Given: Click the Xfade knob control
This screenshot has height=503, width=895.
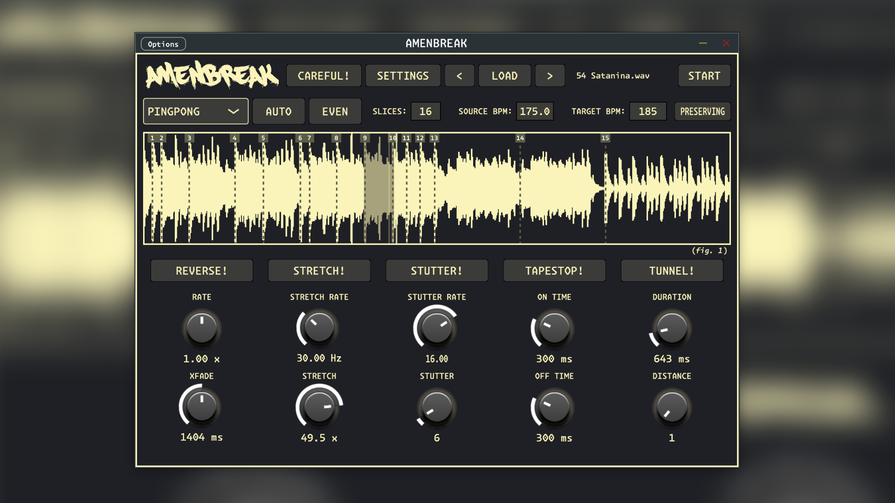Looking at the screenshot, I should point(201,407).
